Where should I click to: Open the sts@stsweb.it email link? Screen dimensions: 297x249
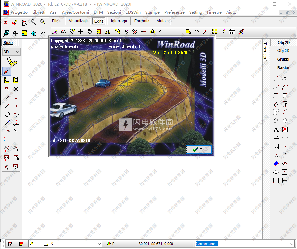click(66, 46)
